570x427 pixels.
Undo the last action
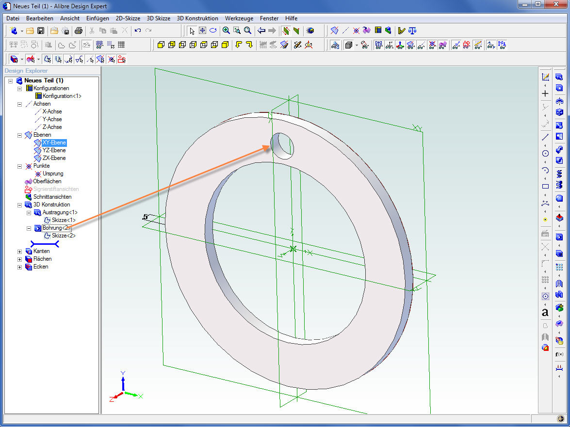[137, 31]
